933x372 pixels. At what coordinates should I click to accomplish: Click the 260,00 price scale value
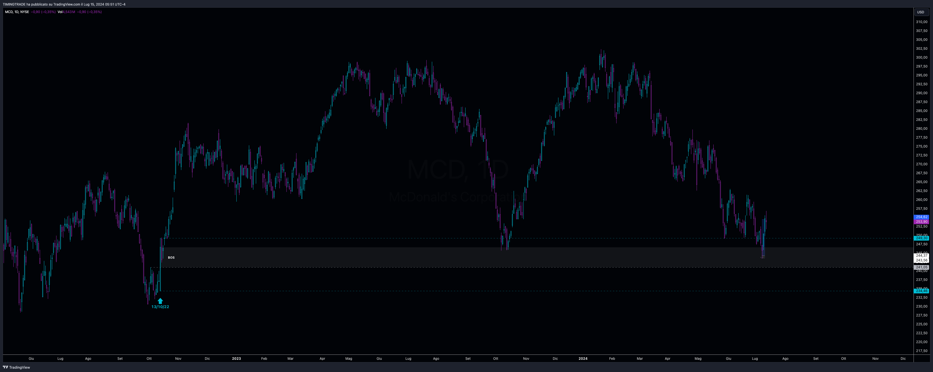coord(921,200)
